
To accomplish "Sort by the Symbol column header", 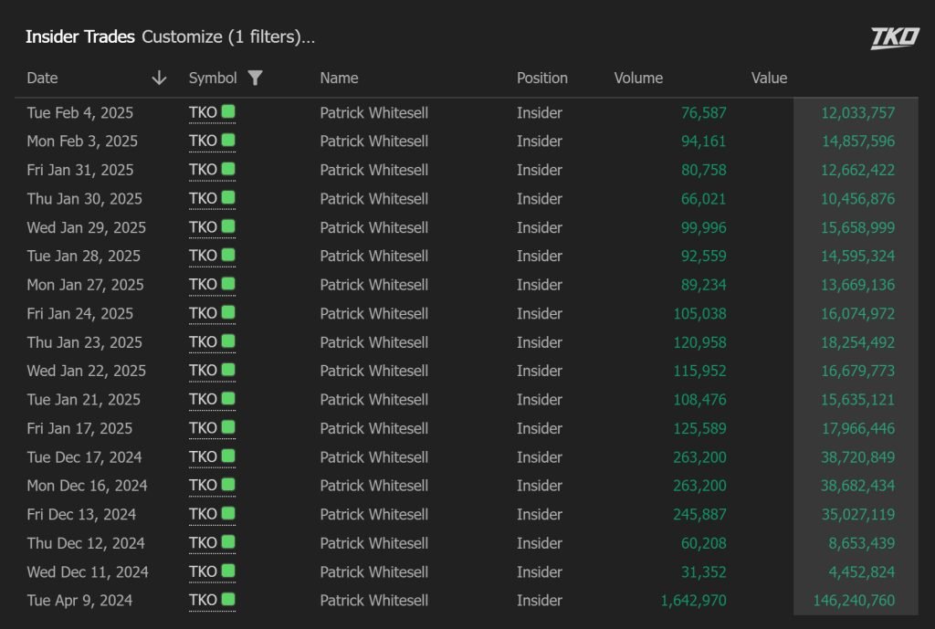I will 213,79.
